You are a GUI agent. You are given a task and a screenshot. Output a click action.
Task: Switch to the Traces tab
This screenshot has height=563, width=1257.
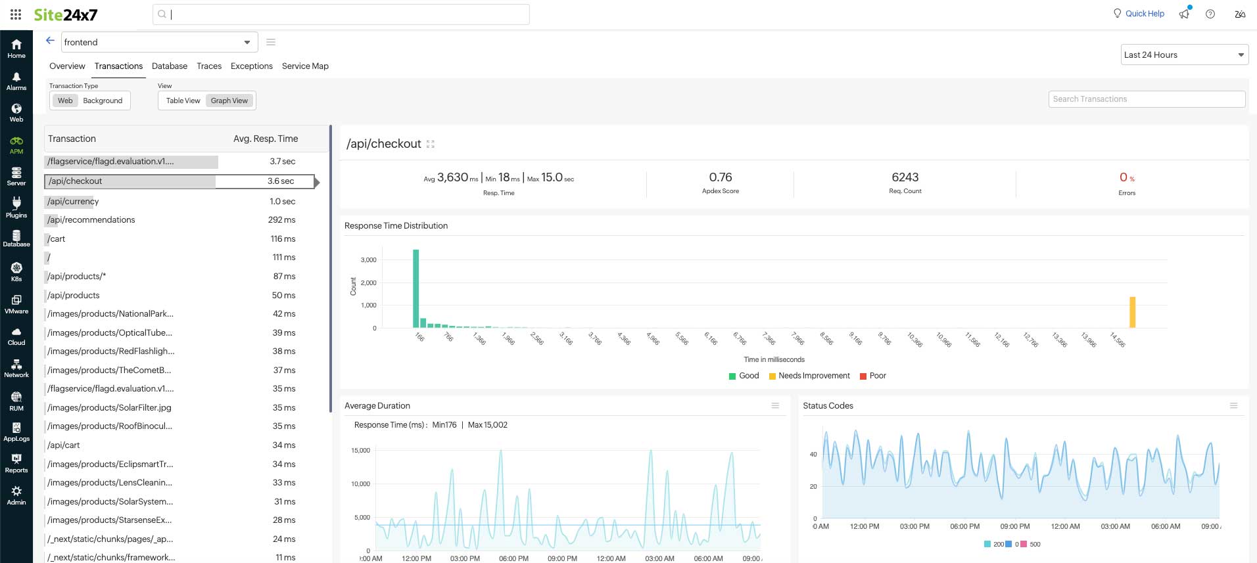(x=209, y=66)
